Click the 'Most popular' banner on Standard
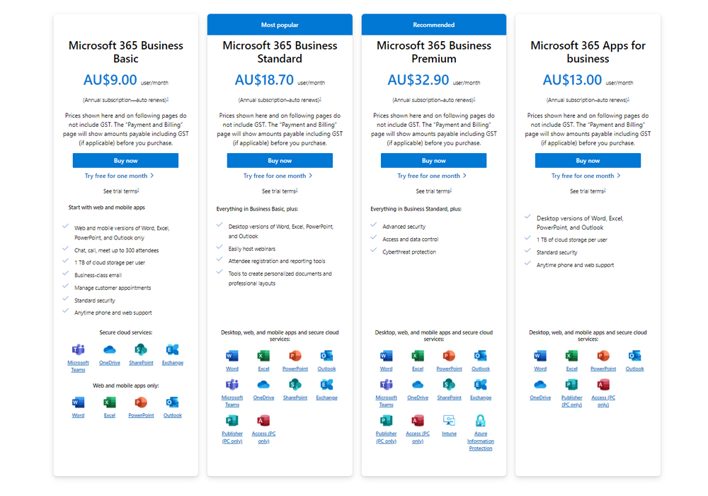Image resolution: width=708 pixels, height=496 pixels. [280, 24]
